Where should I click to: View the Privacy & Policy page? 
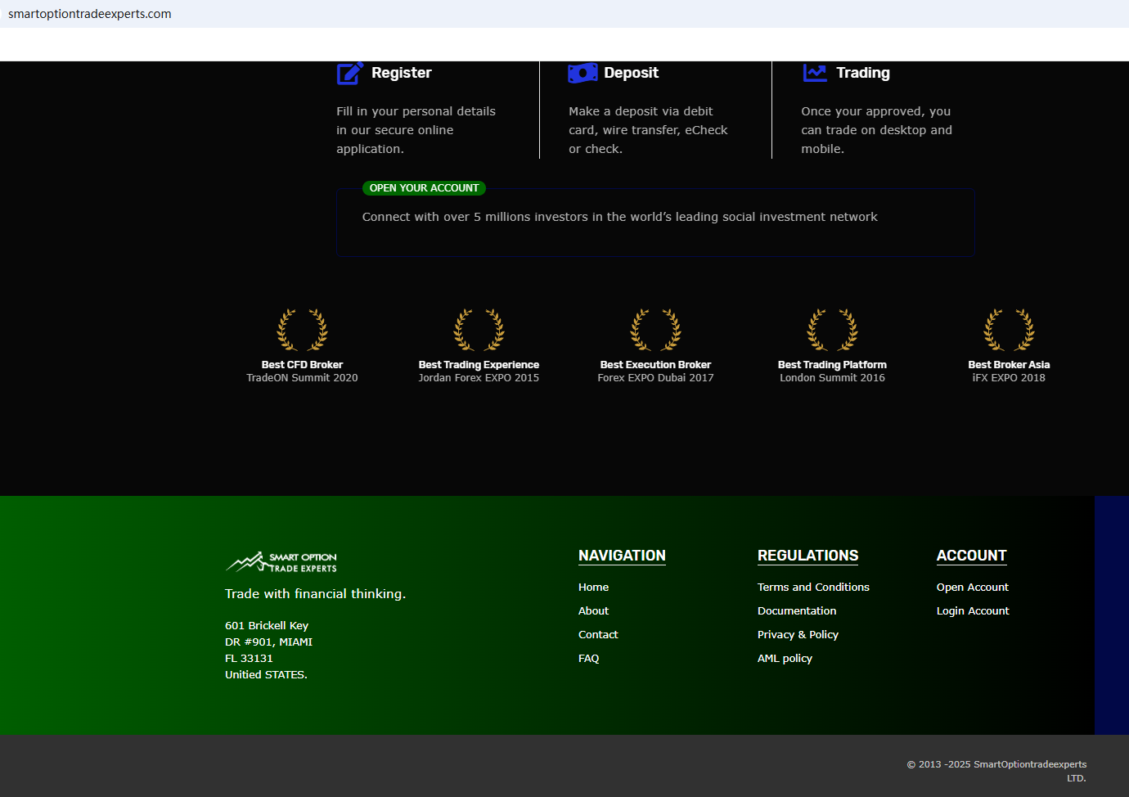click(798, 635)
